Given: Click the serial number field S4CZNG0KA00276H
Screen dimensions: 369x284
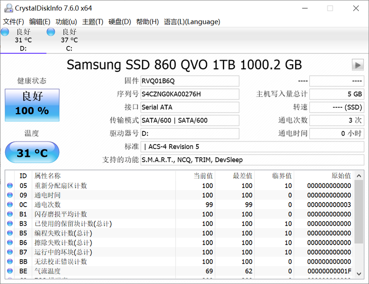Looking at the screenshot, I should click(189, 94).
